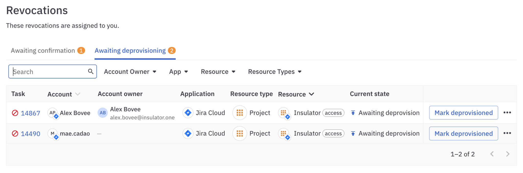Click Alex Bovee AB owner avatar
Viewport: 523px width, 173px height.
pyautogui.click(x=103, y=113)
